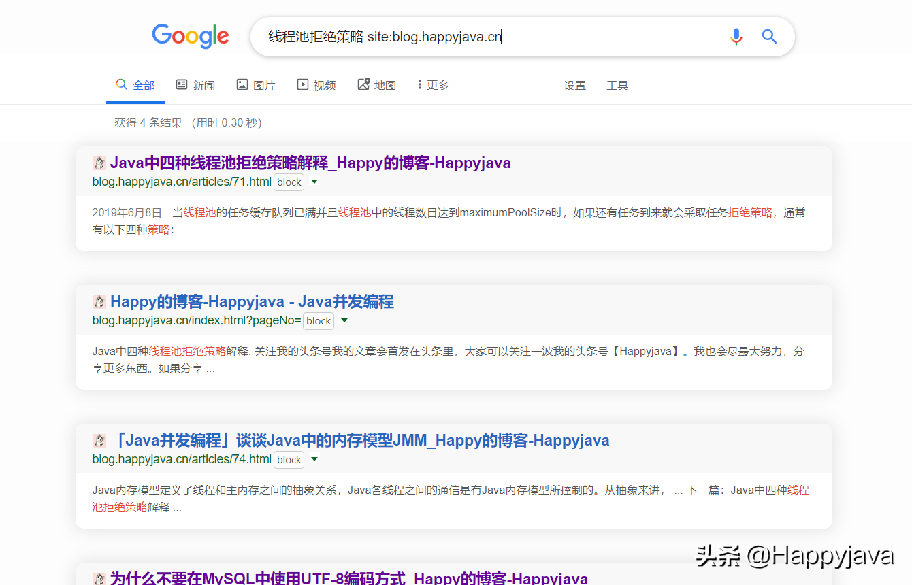Open 设置 (Settings) menu

click(x=574, y=86)
